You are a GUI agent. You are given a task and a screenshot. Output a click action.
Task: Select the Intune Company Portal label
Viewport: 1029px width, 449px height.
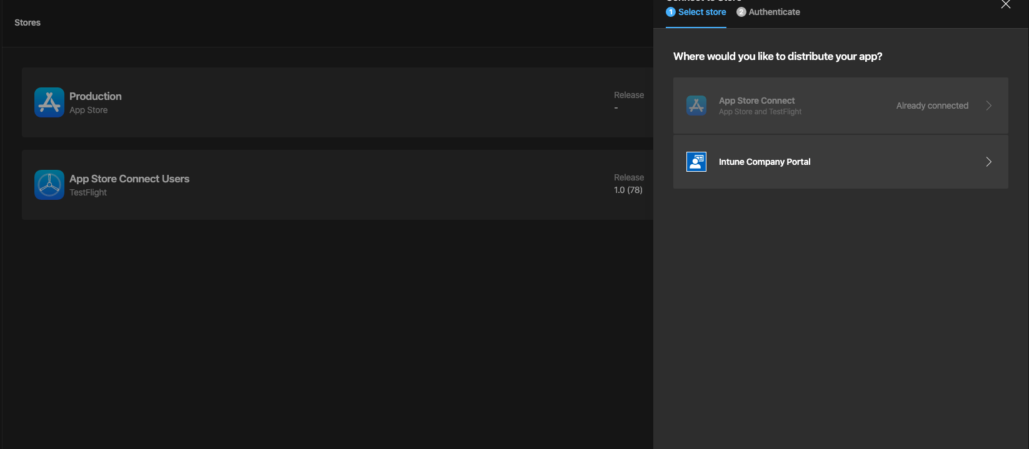pos(765,162)
